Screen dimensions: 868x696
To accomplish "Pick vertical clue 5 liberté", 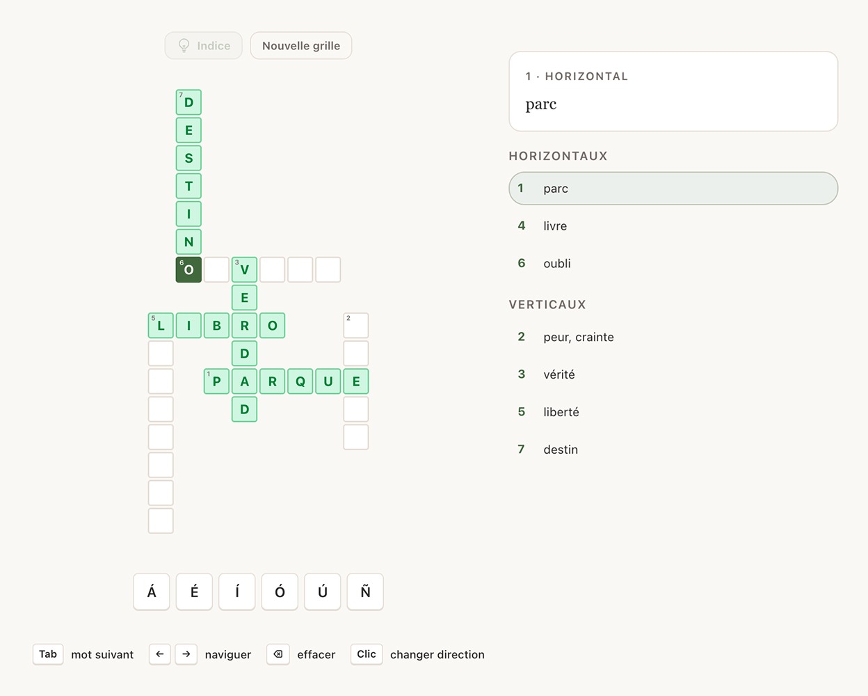I will point(673,412).
